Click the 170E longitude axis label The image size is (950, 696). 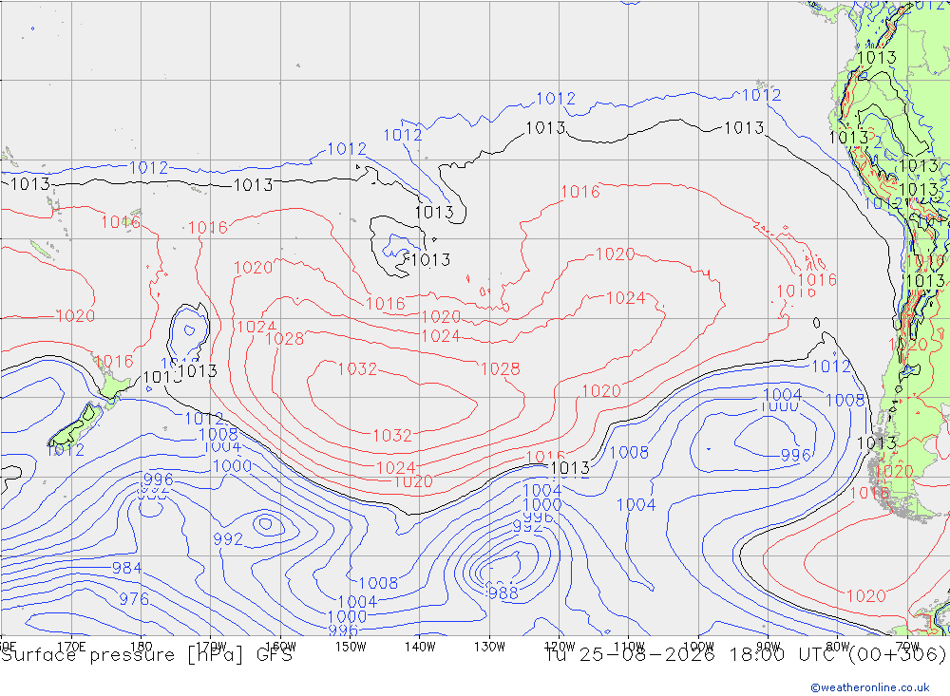[x=71, y=647]
